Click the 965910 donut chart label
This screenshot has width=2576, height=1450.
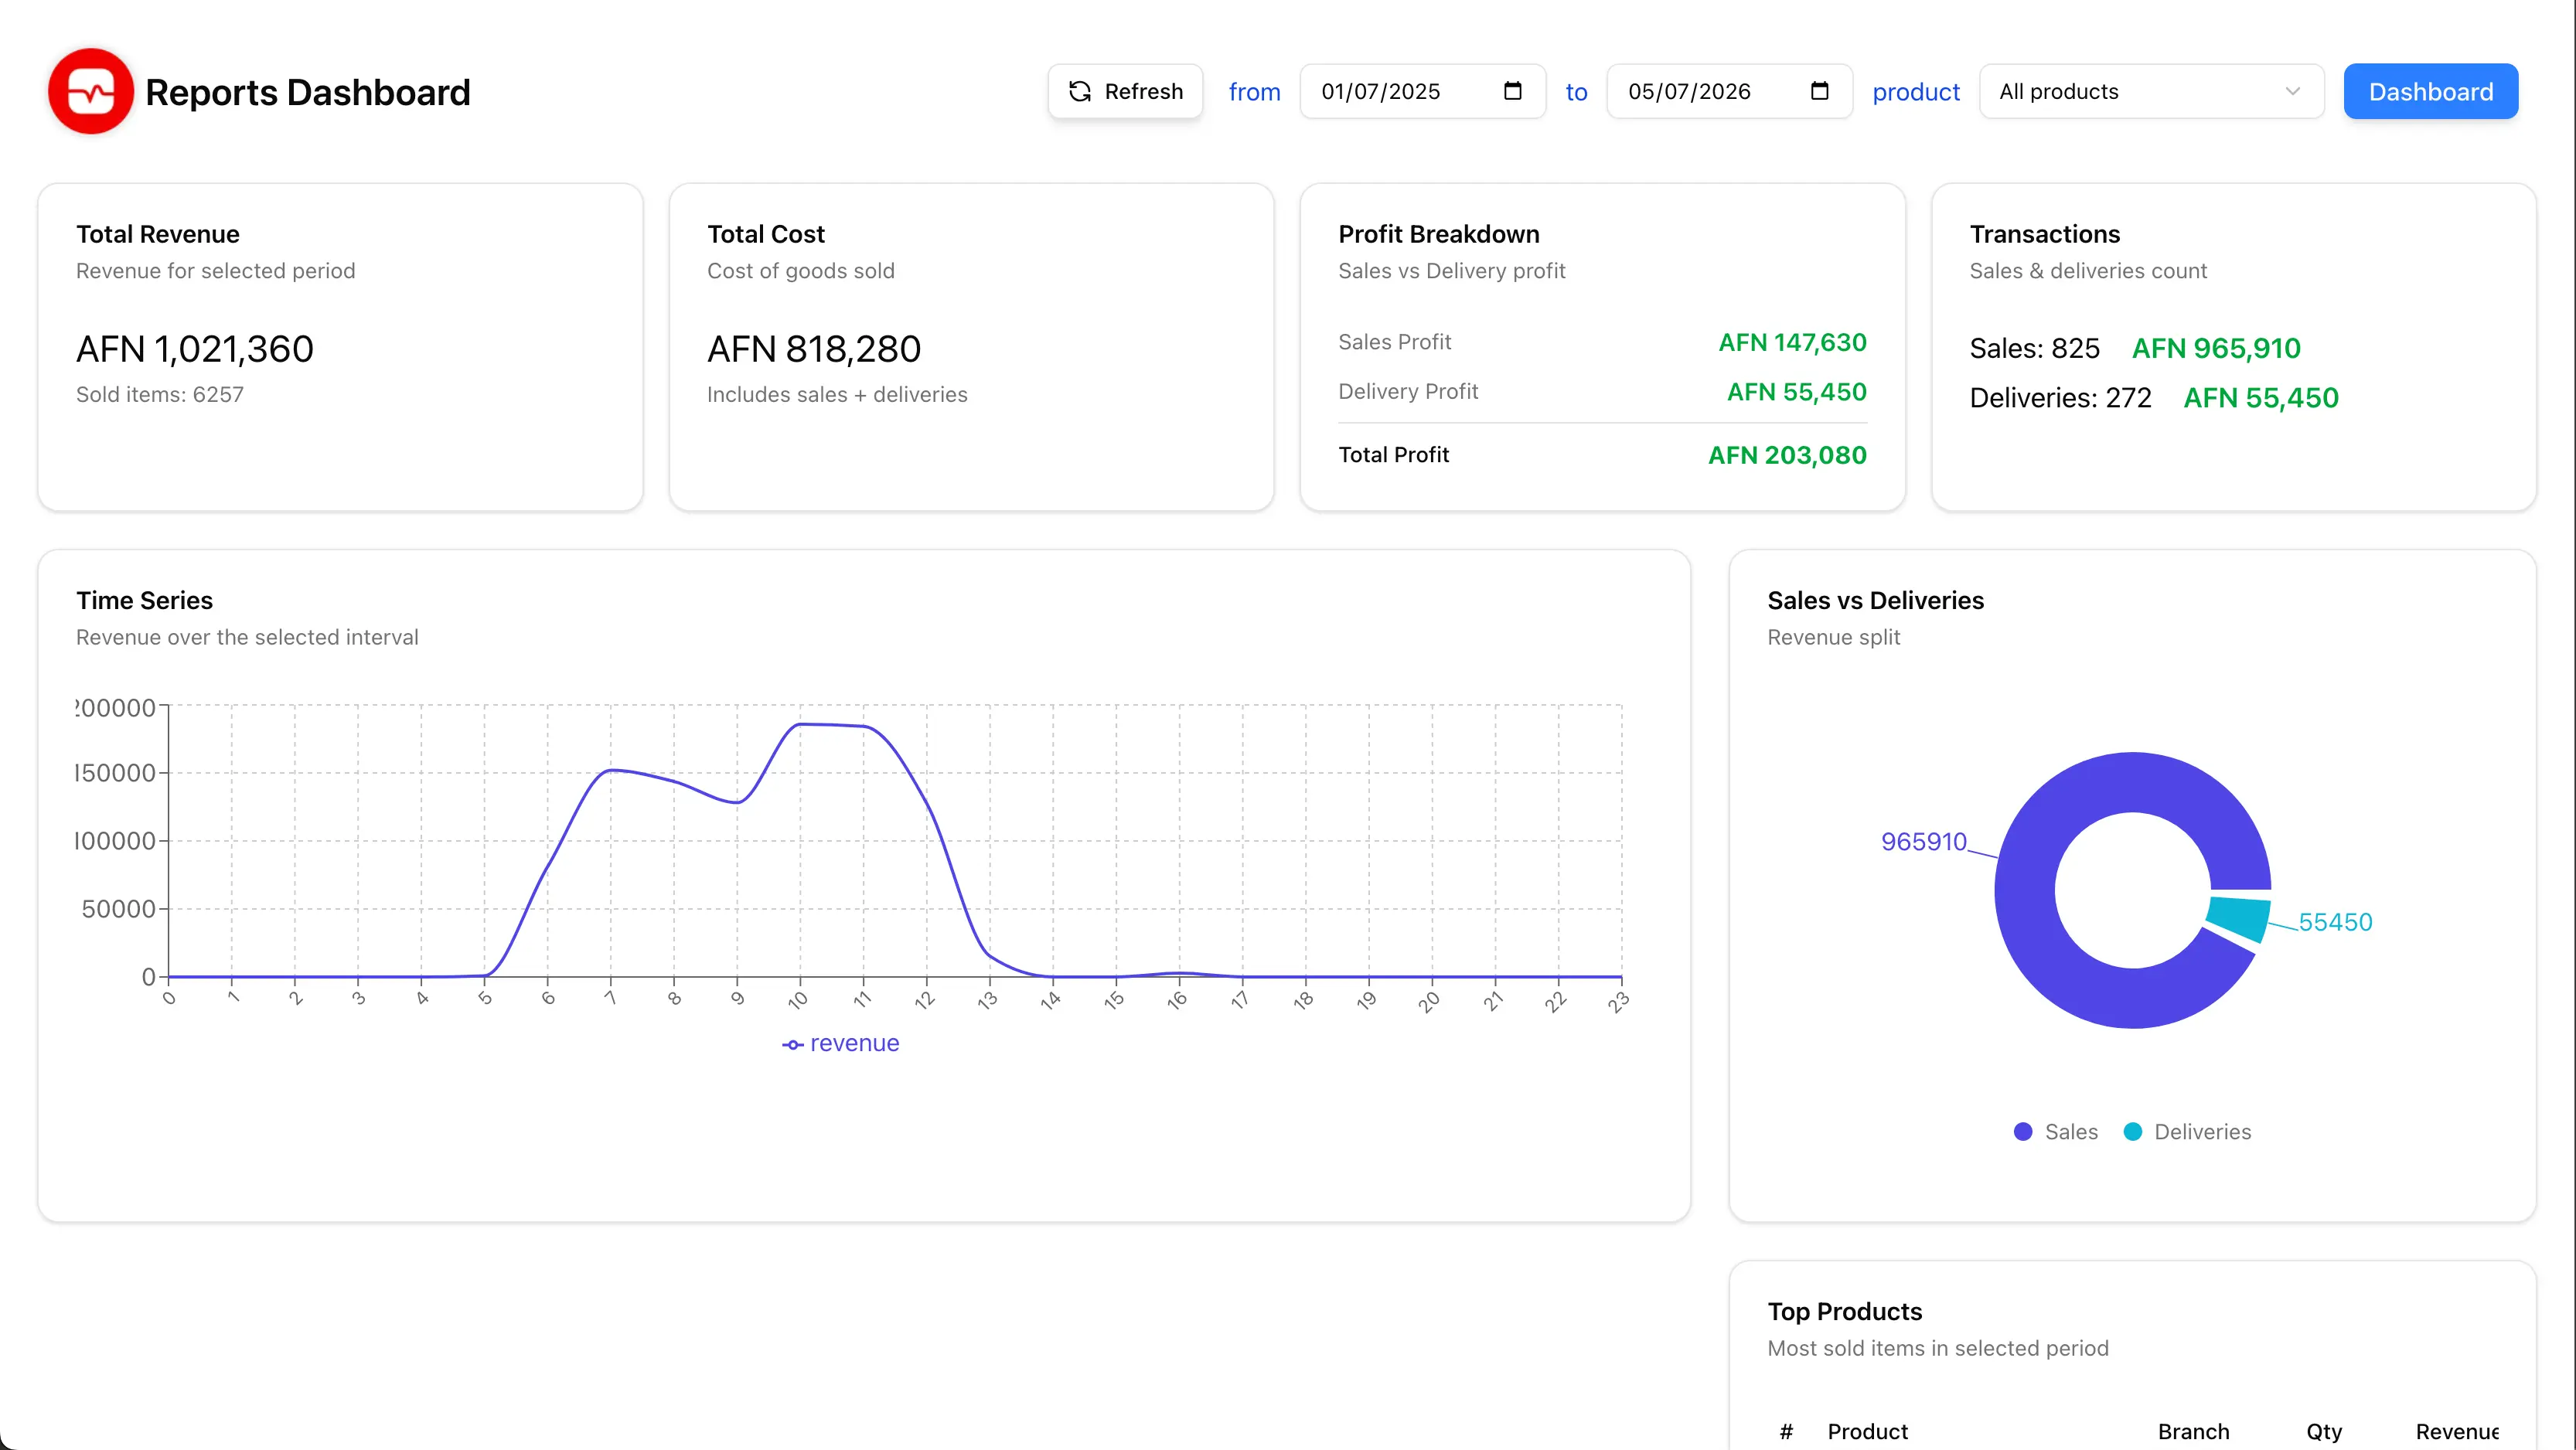1923,842
